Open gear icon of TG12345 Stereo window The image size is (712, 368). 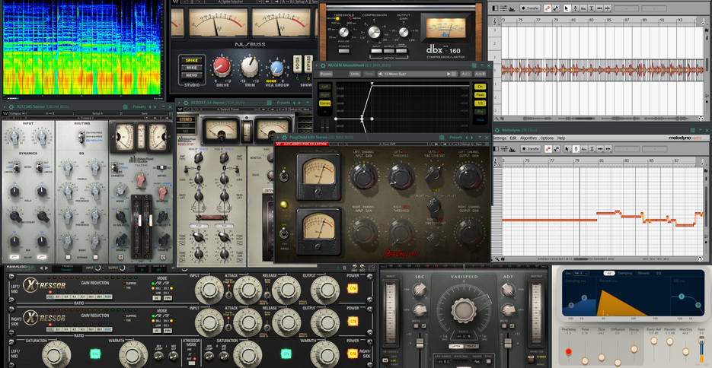click(11, 107)
